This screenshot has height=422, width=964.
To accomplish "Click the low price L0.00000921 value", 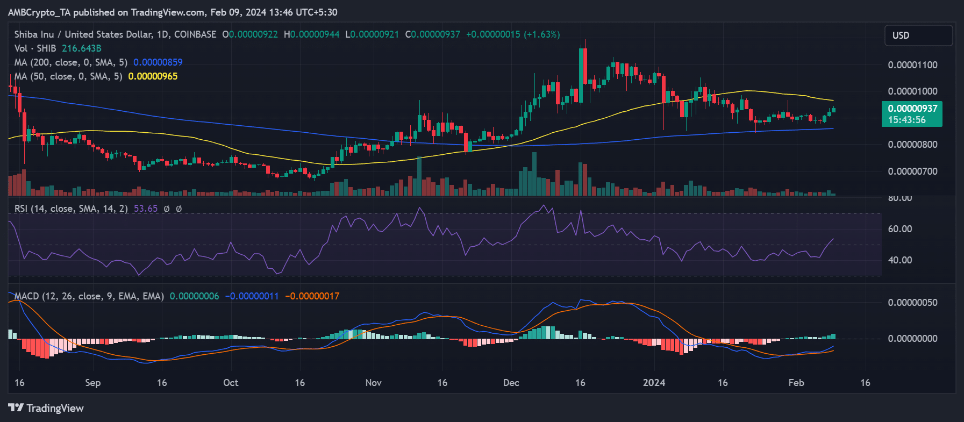I will [372, 34].
